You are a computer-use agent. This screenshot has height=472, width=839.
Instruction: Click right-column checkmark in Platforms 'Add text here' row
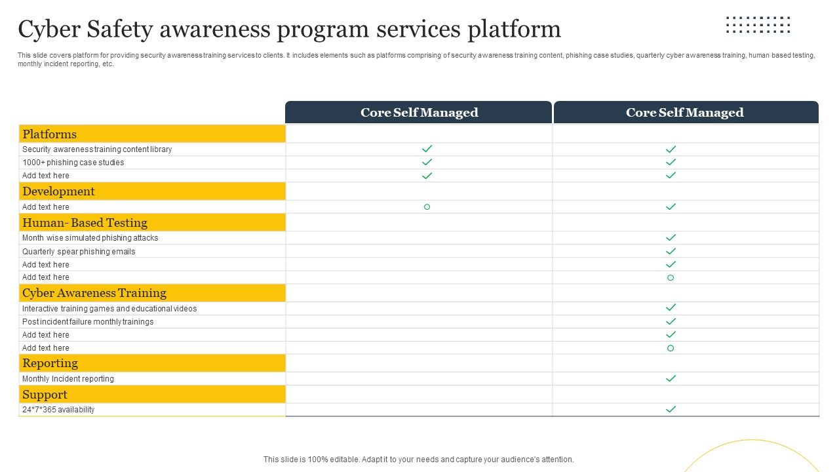tap(671, 175)
